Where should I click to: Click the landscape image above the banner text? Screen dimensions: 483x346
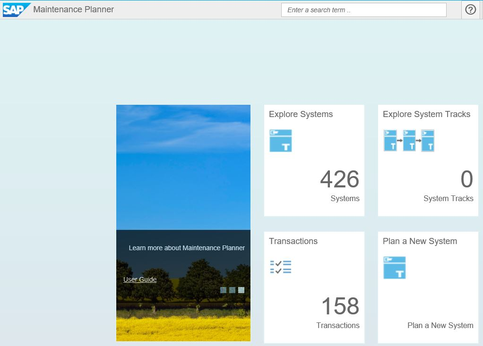[x=183, y=167]
